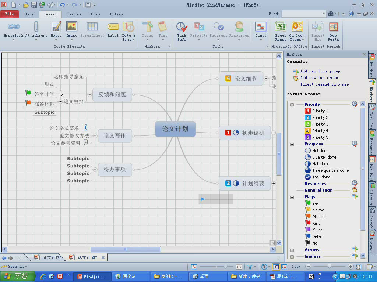The image size is (377, 282).
Task: Click the Save icon in quick access toolbar
Action: [34, 5]
